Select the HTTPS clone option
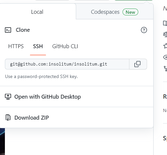Image resolution: width=167 pixels, height=155 pixels. 16,46
